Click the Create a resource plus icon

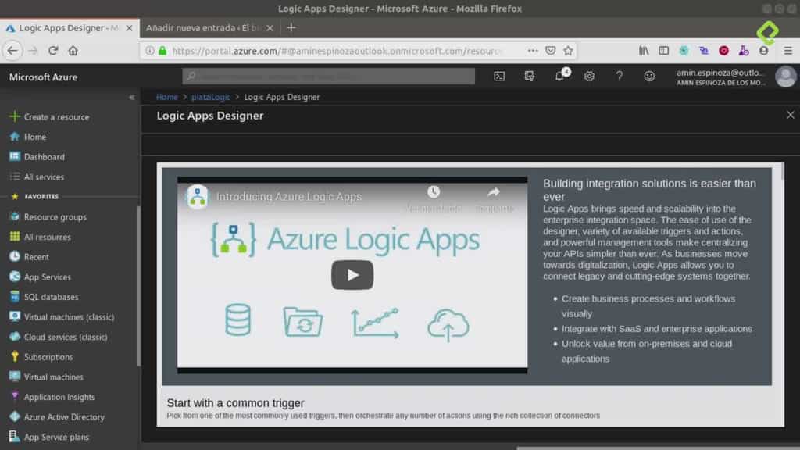(14, 116)
